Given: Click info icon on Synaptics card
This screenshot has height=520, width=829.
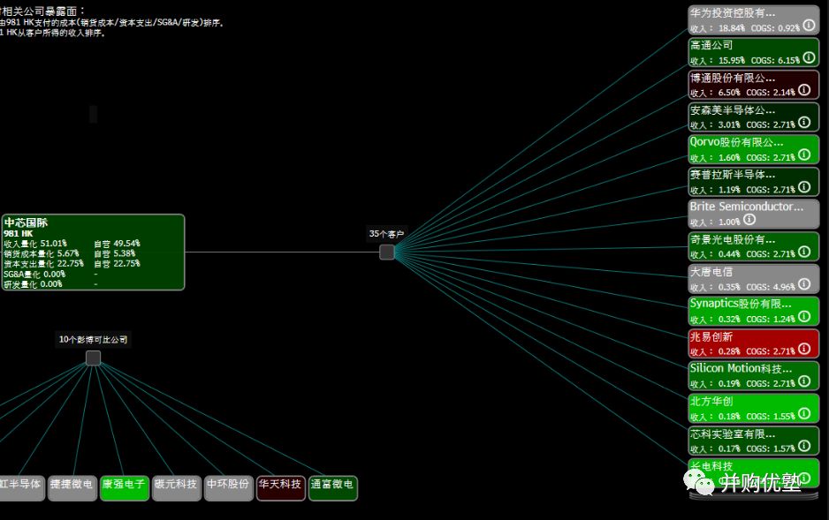Looking at the screenshot, I should [x=804, y=317].
